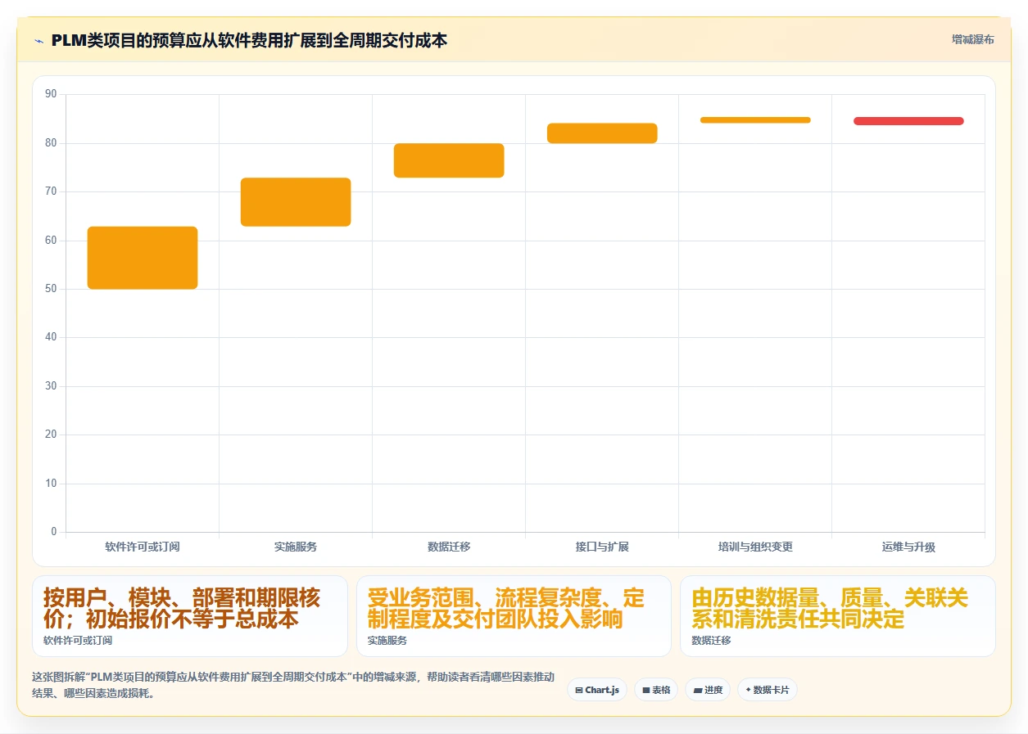Click the 数据迁移 x-axis label
The width and height of the screenshot is (1028, 734).
coord(449,547)
